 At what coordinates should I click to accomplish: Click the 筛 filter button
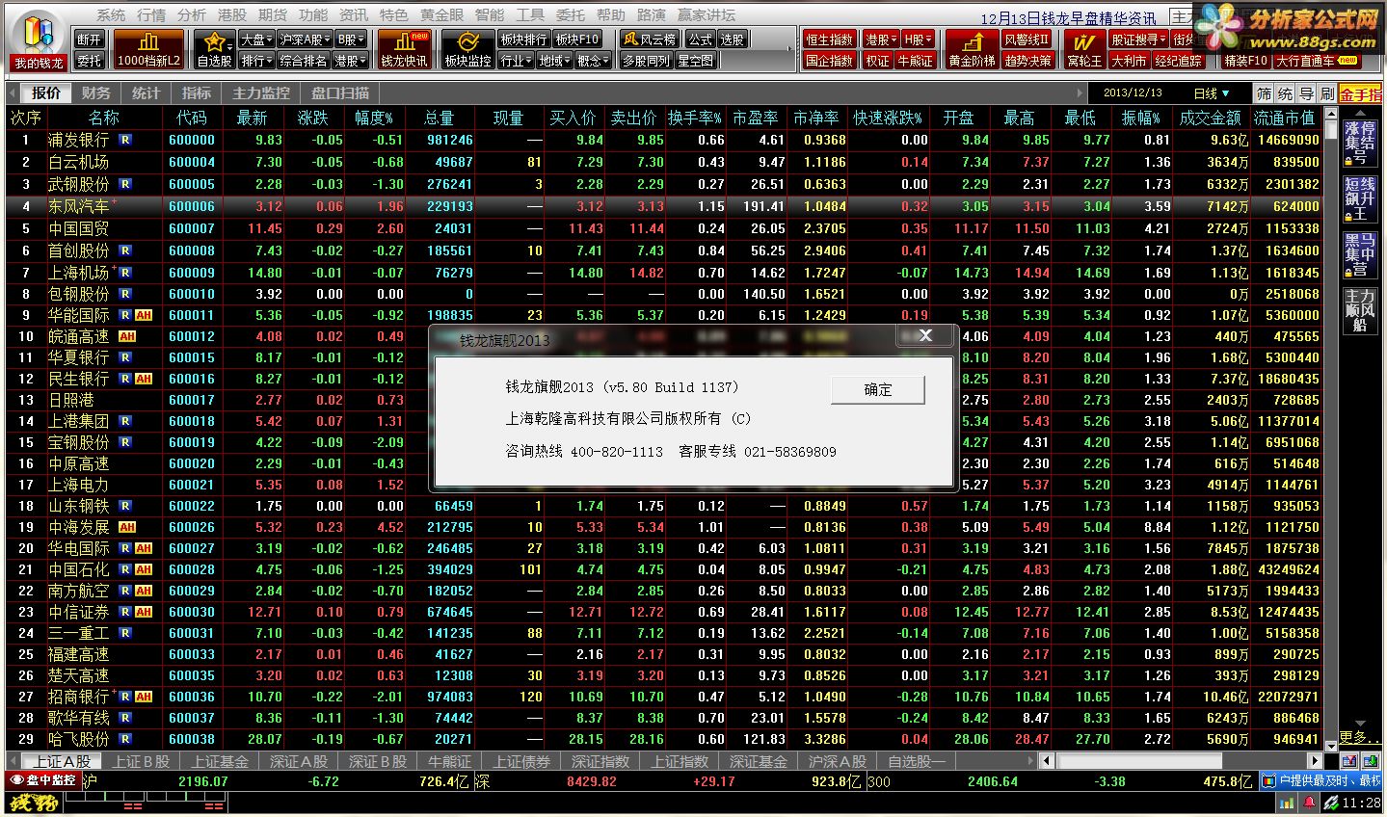pyautogui.click(x=1264, y=93)
